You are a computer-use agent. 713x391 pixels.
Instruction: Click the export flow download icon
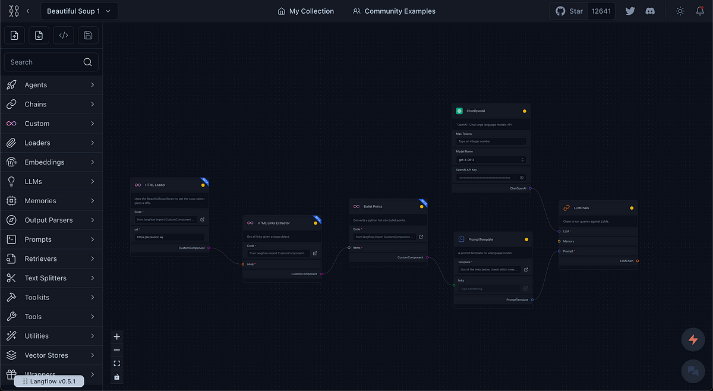pyautogui.click(x=39, y=35)
